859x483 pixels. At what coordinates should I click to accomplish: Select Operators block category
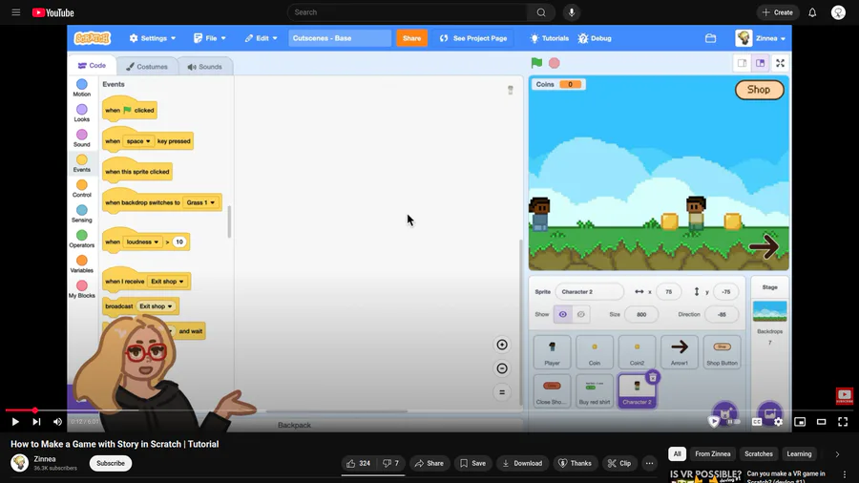pyautogui.click(x=82, y=239)
